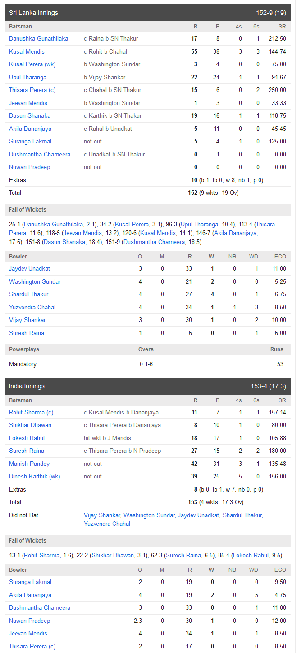
Task: Click the Sri Lanka Innings header bar
Action: pyautogui.click(x=148, y=13)
